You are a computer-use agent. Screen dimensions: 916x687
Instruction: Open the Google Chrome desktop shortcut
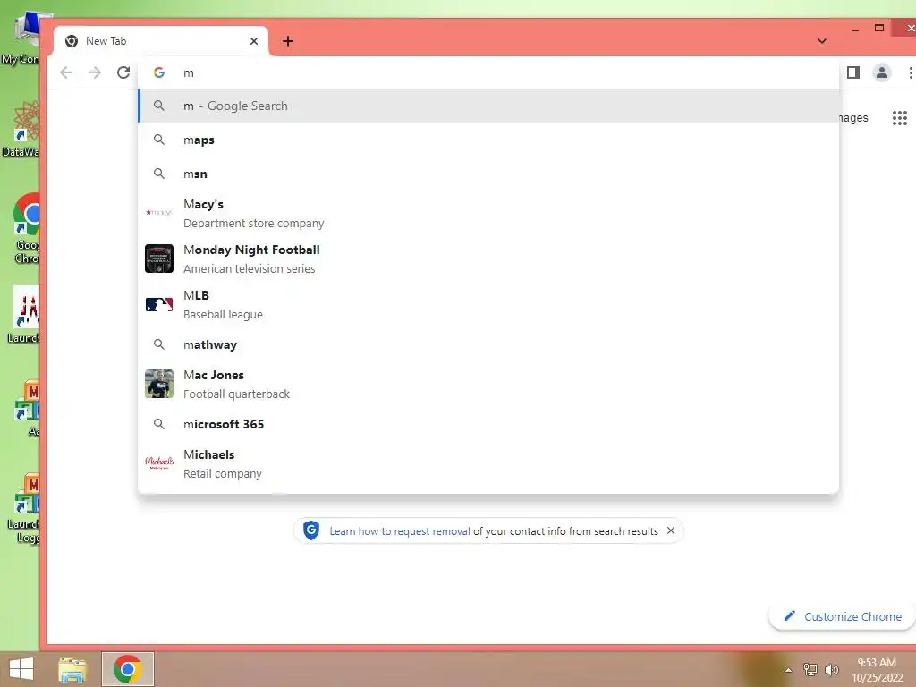point(27,229)
